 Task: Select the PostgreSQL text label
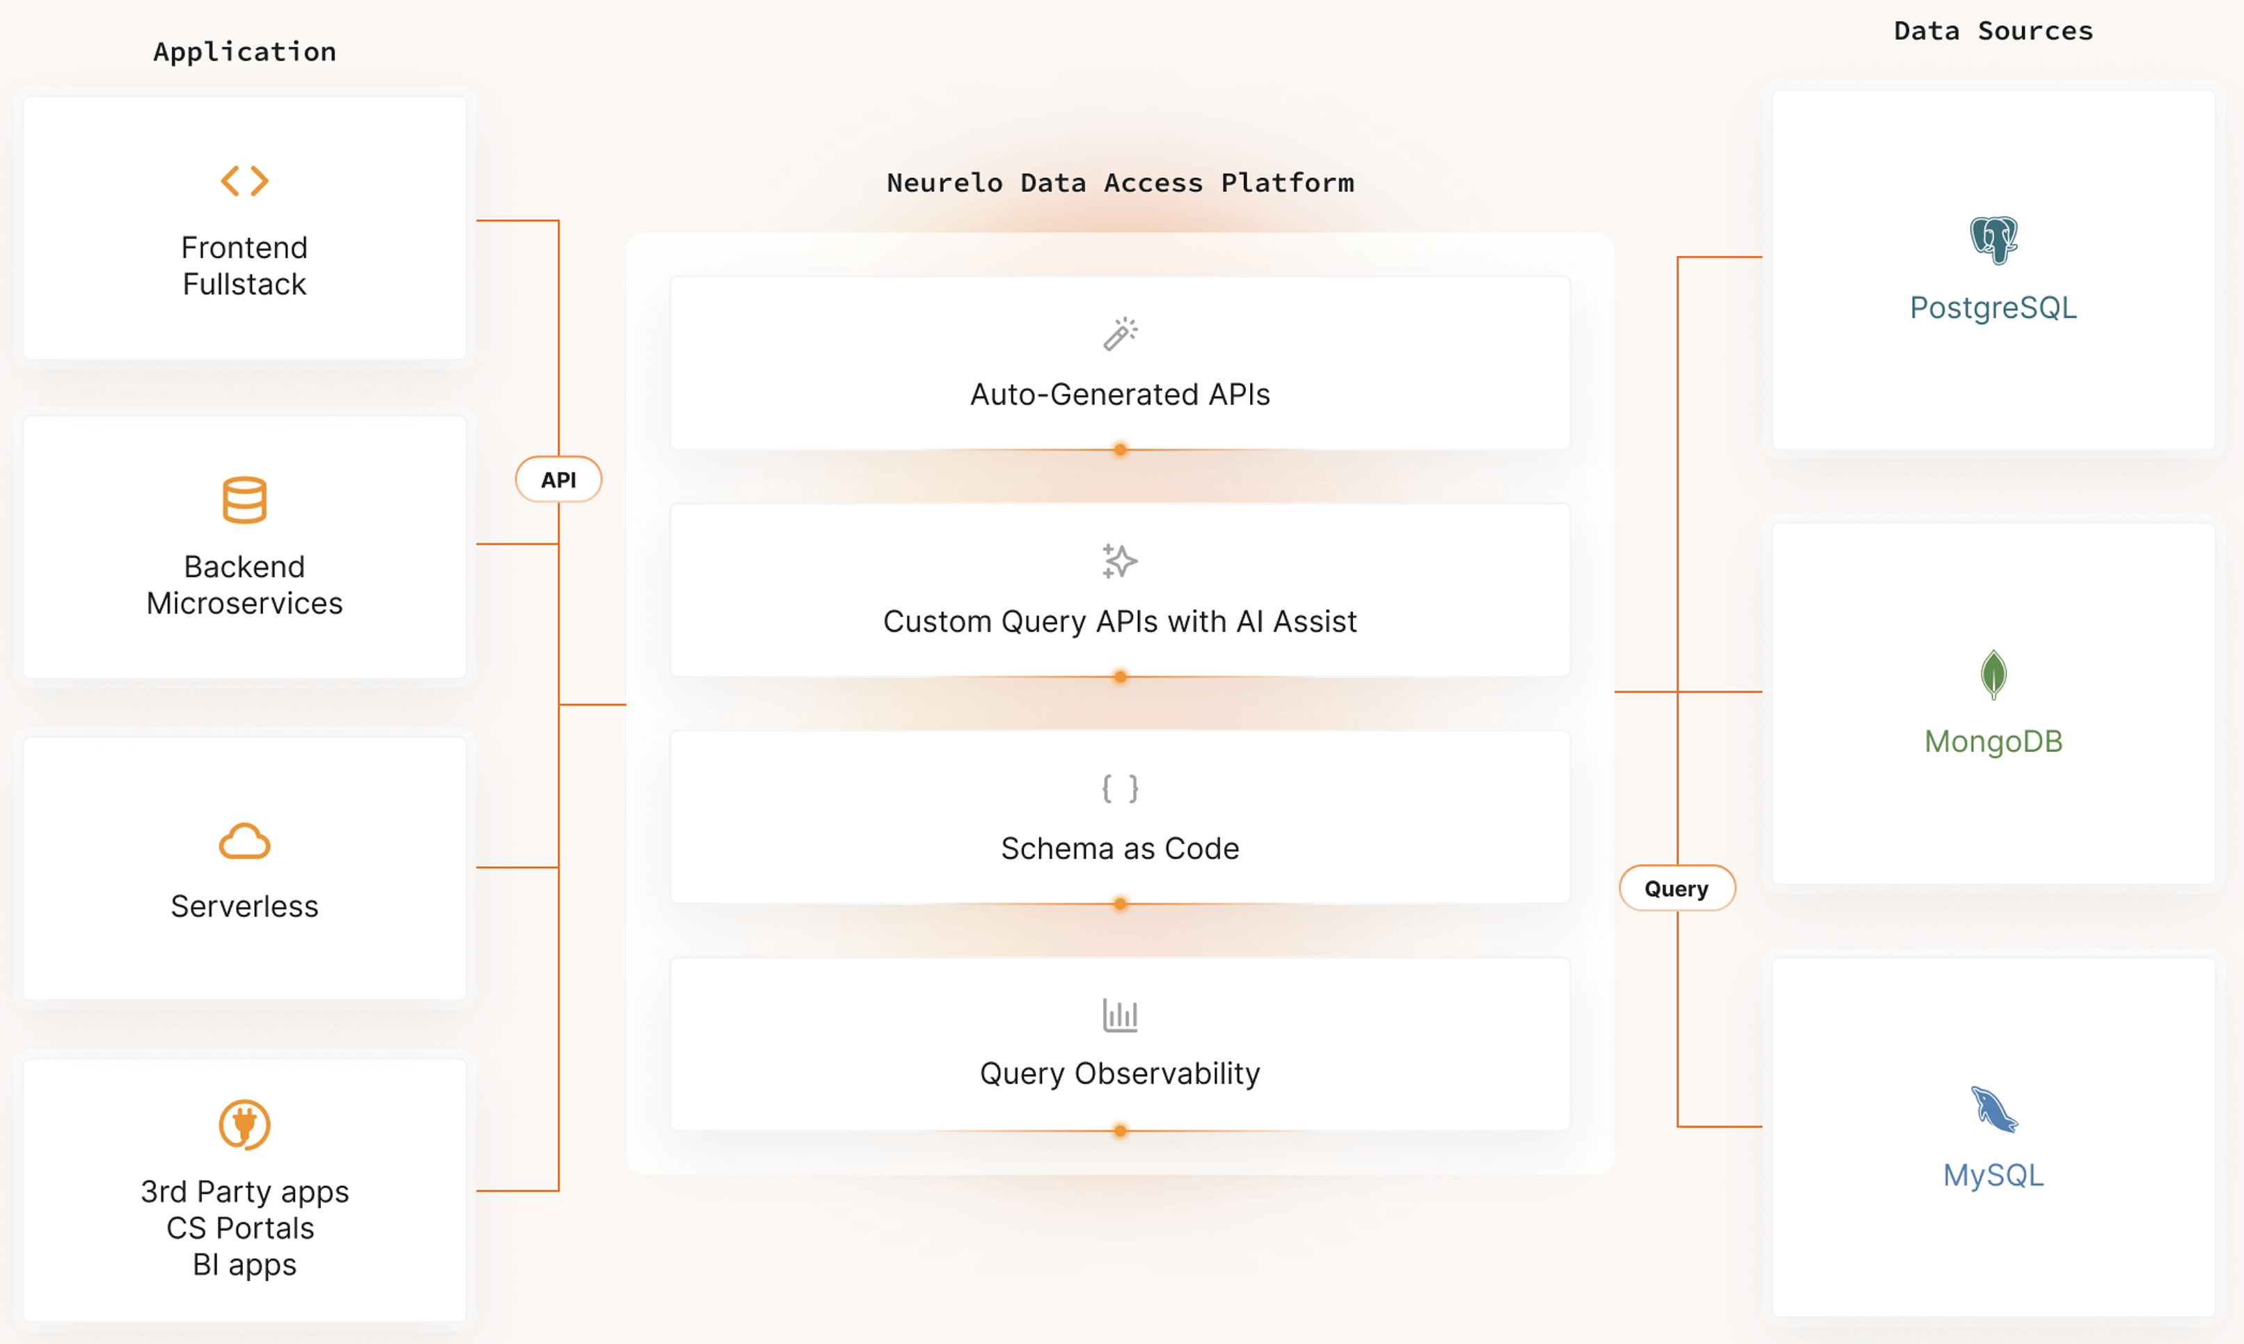[1993, 308]
